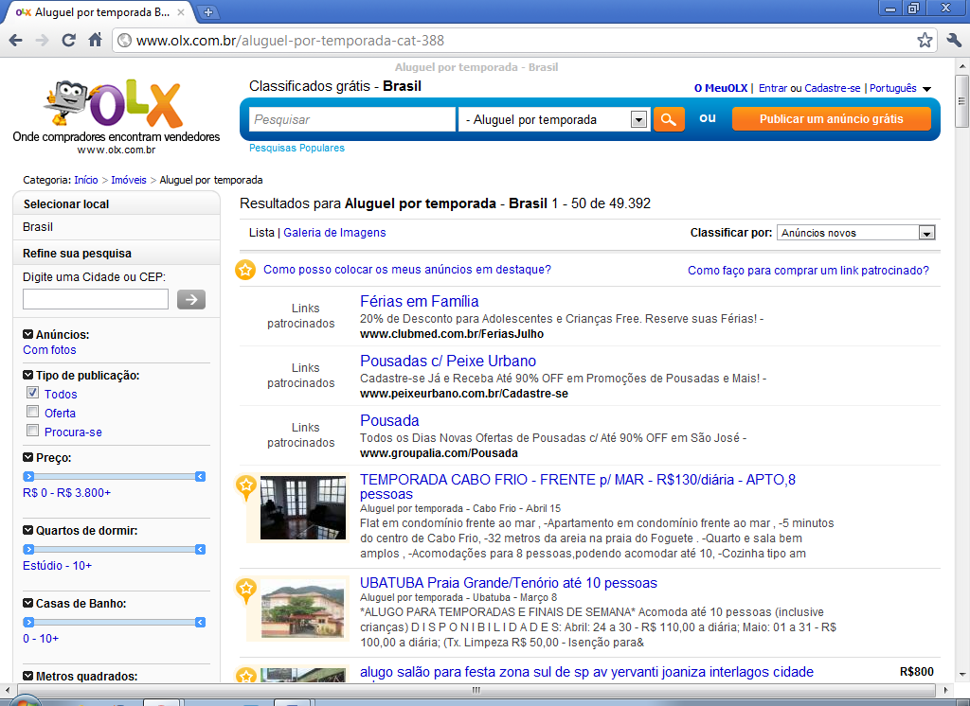The width and height of the screenshot is (970, 706).
Task: Reload the page with the refresh icon
Action: click(68, 41)
